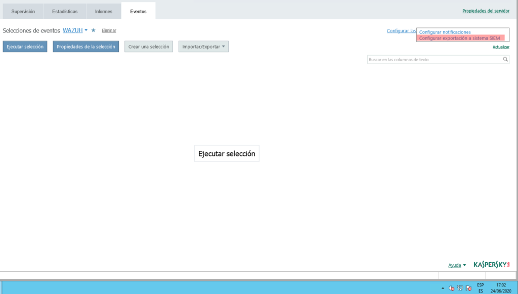Click the muted volume tray icon

tap(451, 288)
